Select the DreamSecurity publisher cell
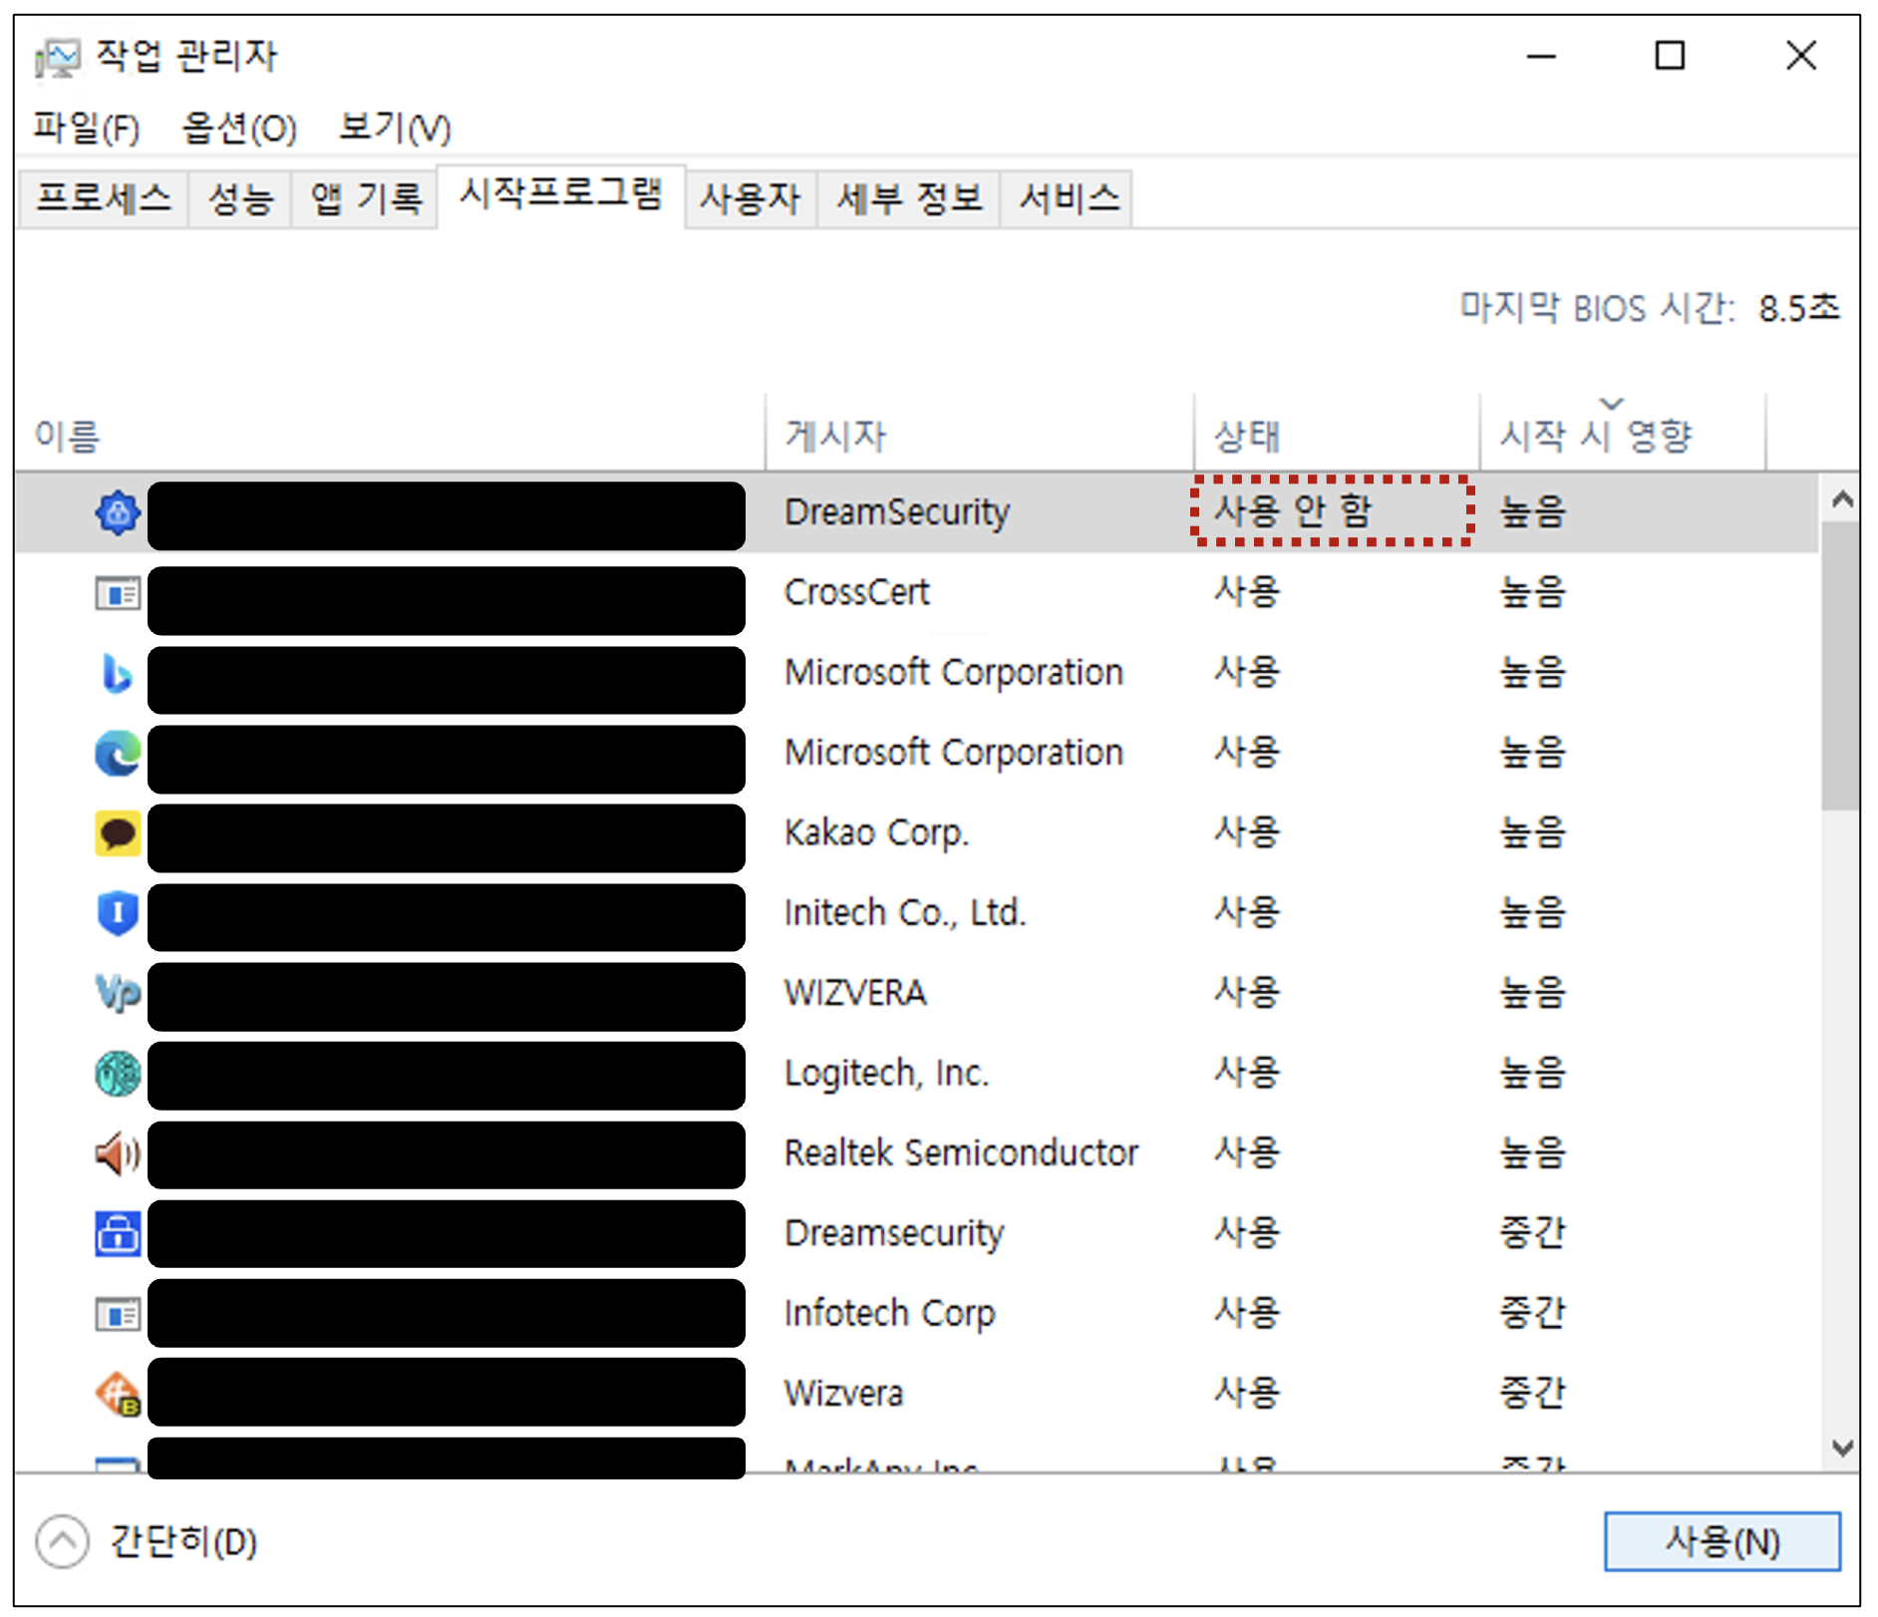The height and width of the screenshot is (1617, 1878). [x=897, y=512]
